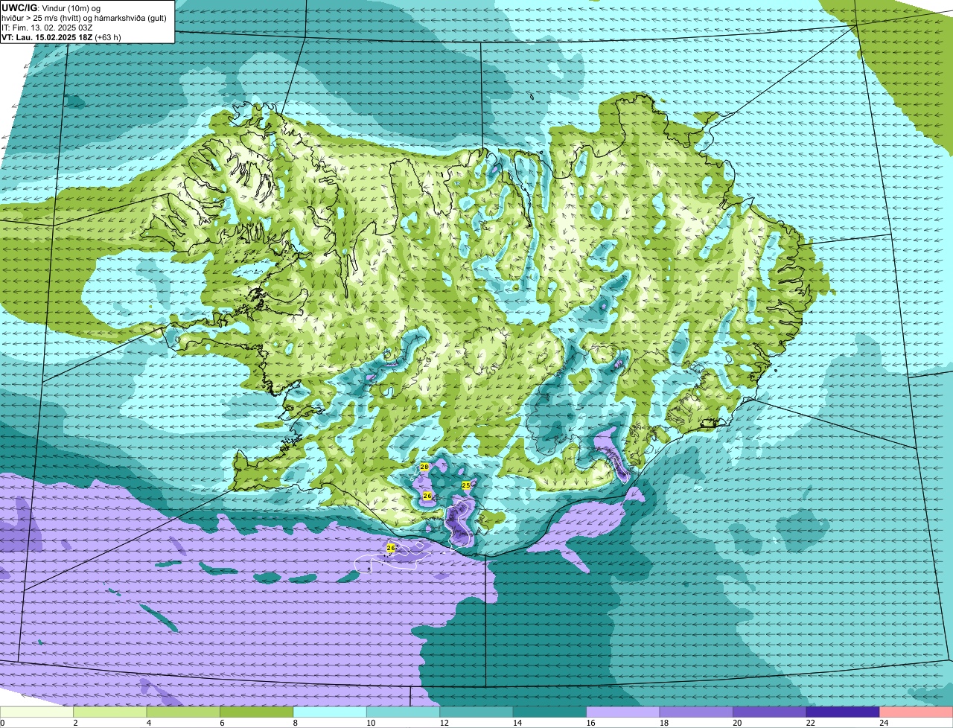The width and height of the screenshot is (953, 728).
Task: Click the scale tick label "24"
Action: click(x=882, y=723)
